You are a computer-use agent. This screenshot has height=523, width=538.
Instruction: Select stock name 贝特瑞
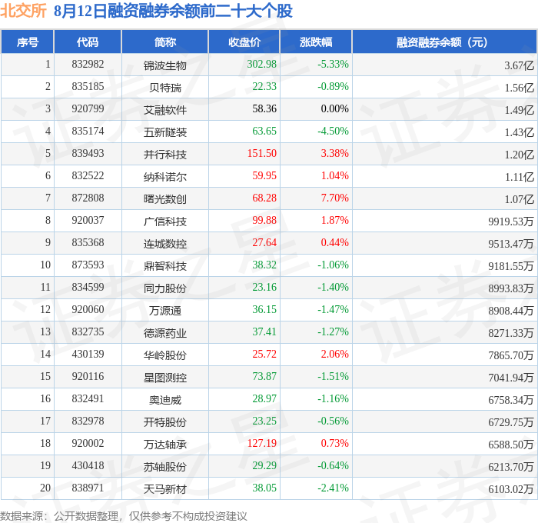click(x=165, y=88)
